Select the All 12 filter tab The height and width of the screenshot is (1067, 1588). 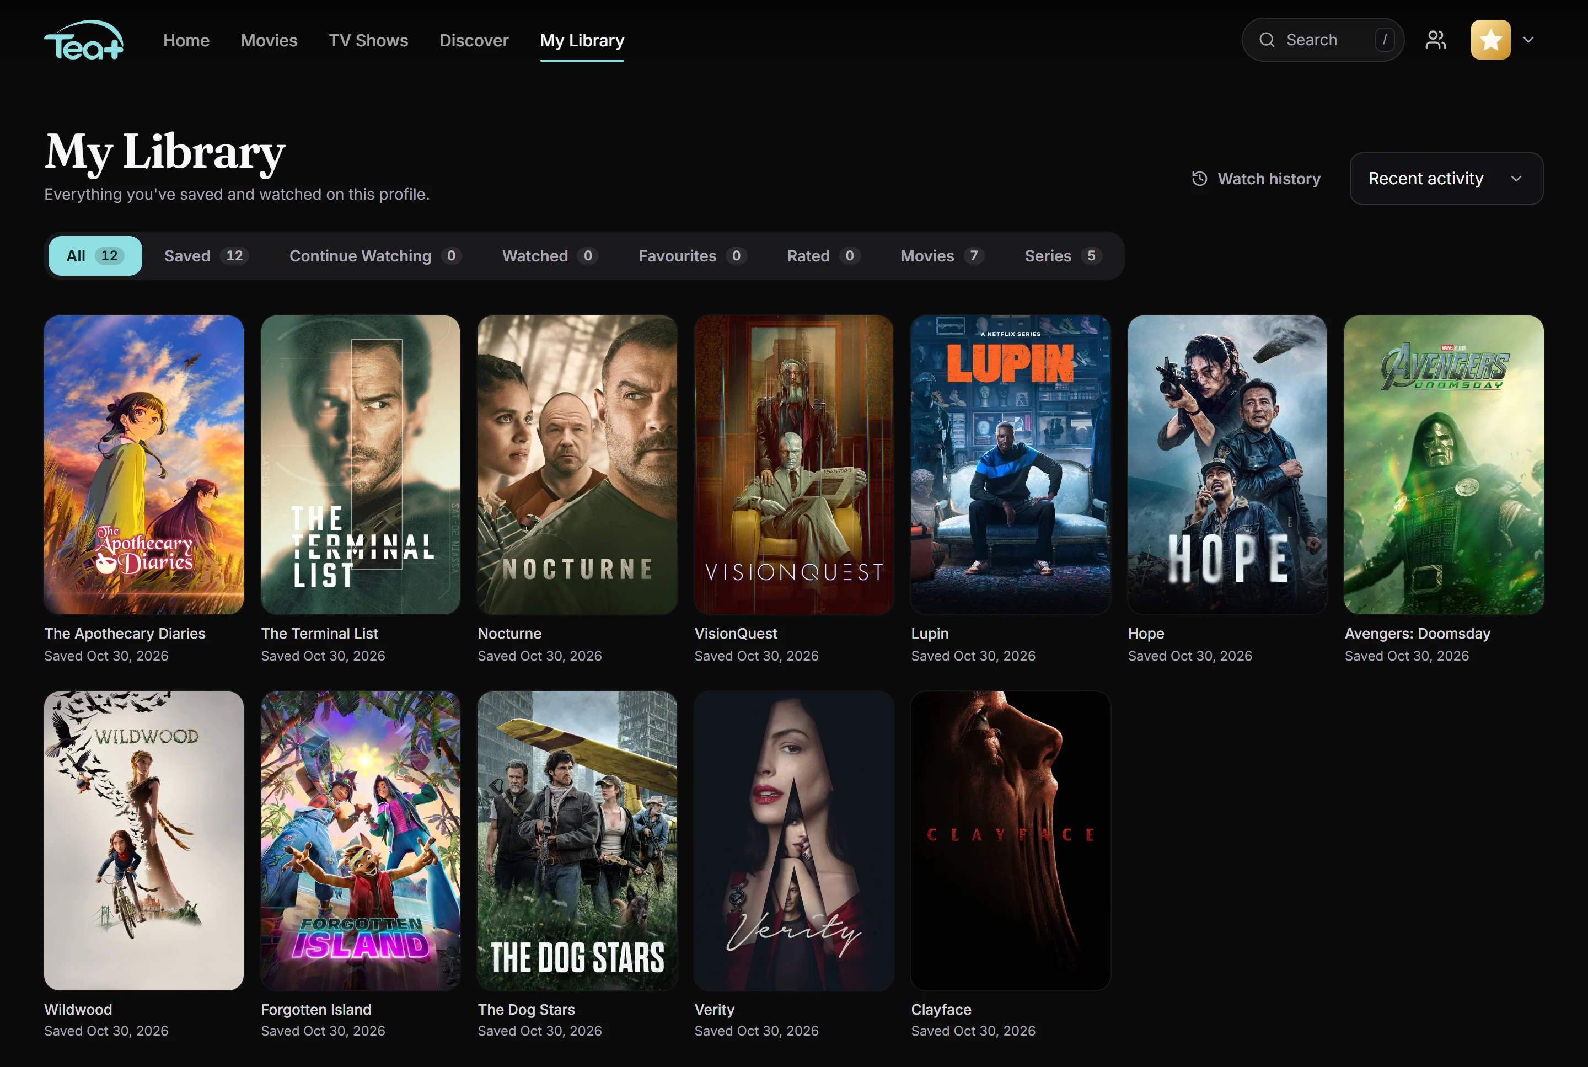95,256
